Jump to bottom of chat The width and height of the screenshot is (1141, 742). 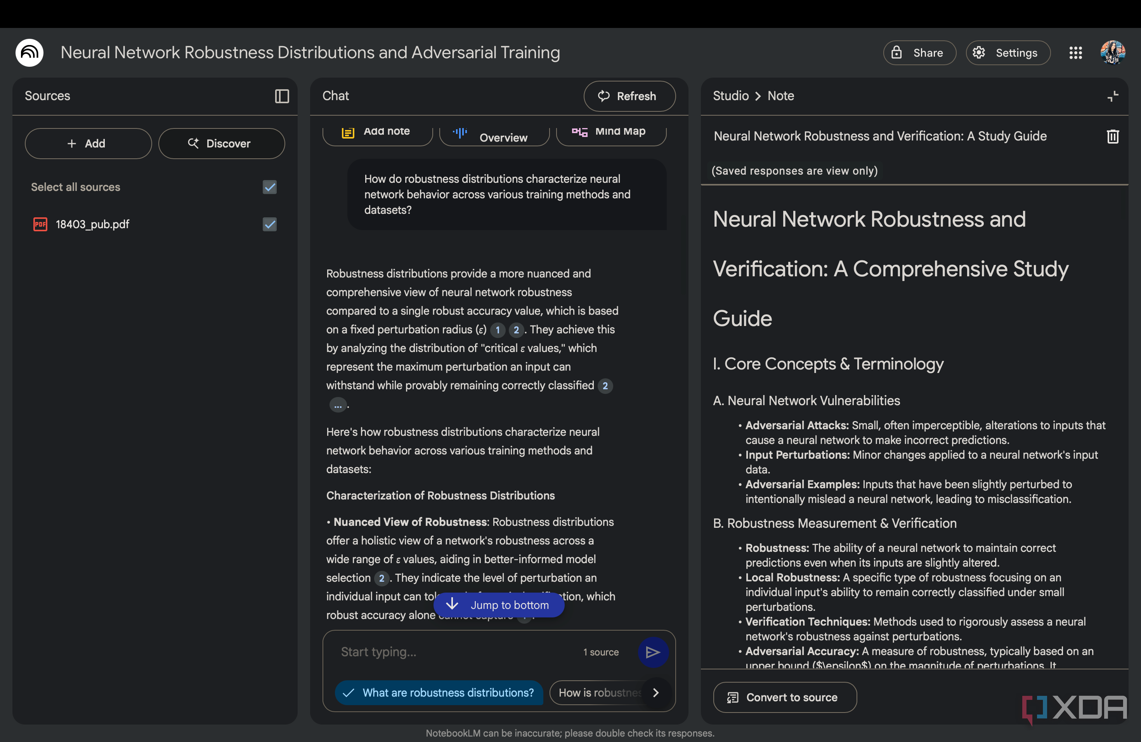499,605
